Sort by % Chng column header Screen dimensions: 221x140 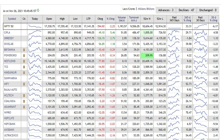[110, 19]
